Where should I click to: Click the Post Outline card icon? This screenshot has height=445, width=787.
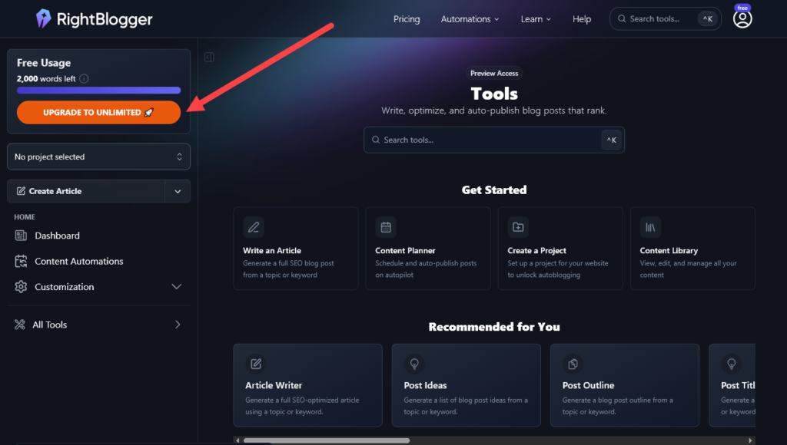tap(573, 364)
